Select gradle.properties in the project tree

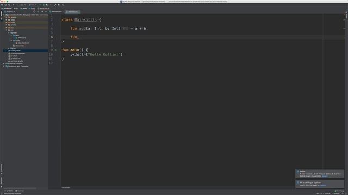click(x=16, y=53)
